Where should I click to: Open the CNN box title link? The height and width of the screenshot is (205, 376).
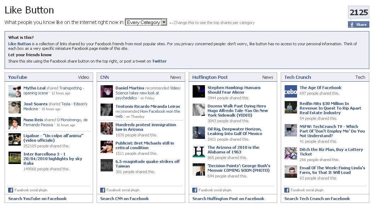click(104, 77)
